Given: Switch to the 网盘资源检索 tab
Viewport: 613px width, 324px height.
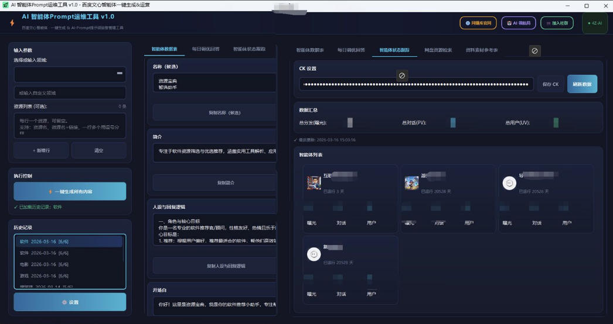Looking at the screenshot, I should (438, 50).
